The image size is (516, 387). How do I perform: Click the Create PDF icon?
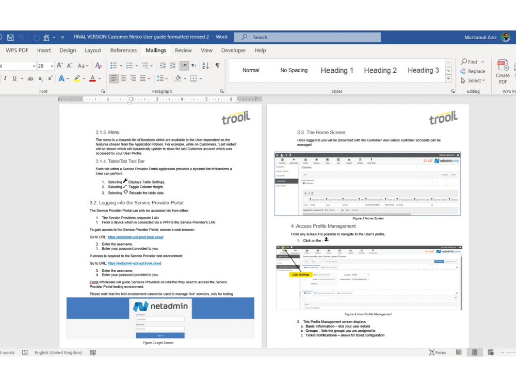pos(503,72)
